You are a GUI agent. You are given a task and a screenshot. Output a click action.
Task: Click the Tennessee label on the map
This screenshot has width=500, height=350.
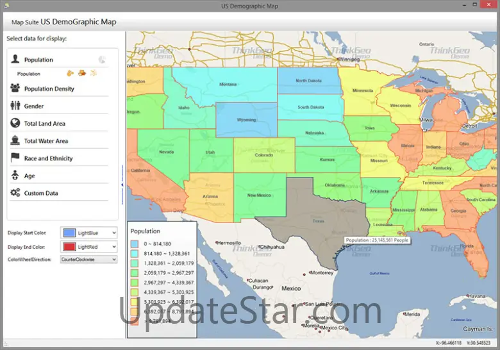pos(433,183)
